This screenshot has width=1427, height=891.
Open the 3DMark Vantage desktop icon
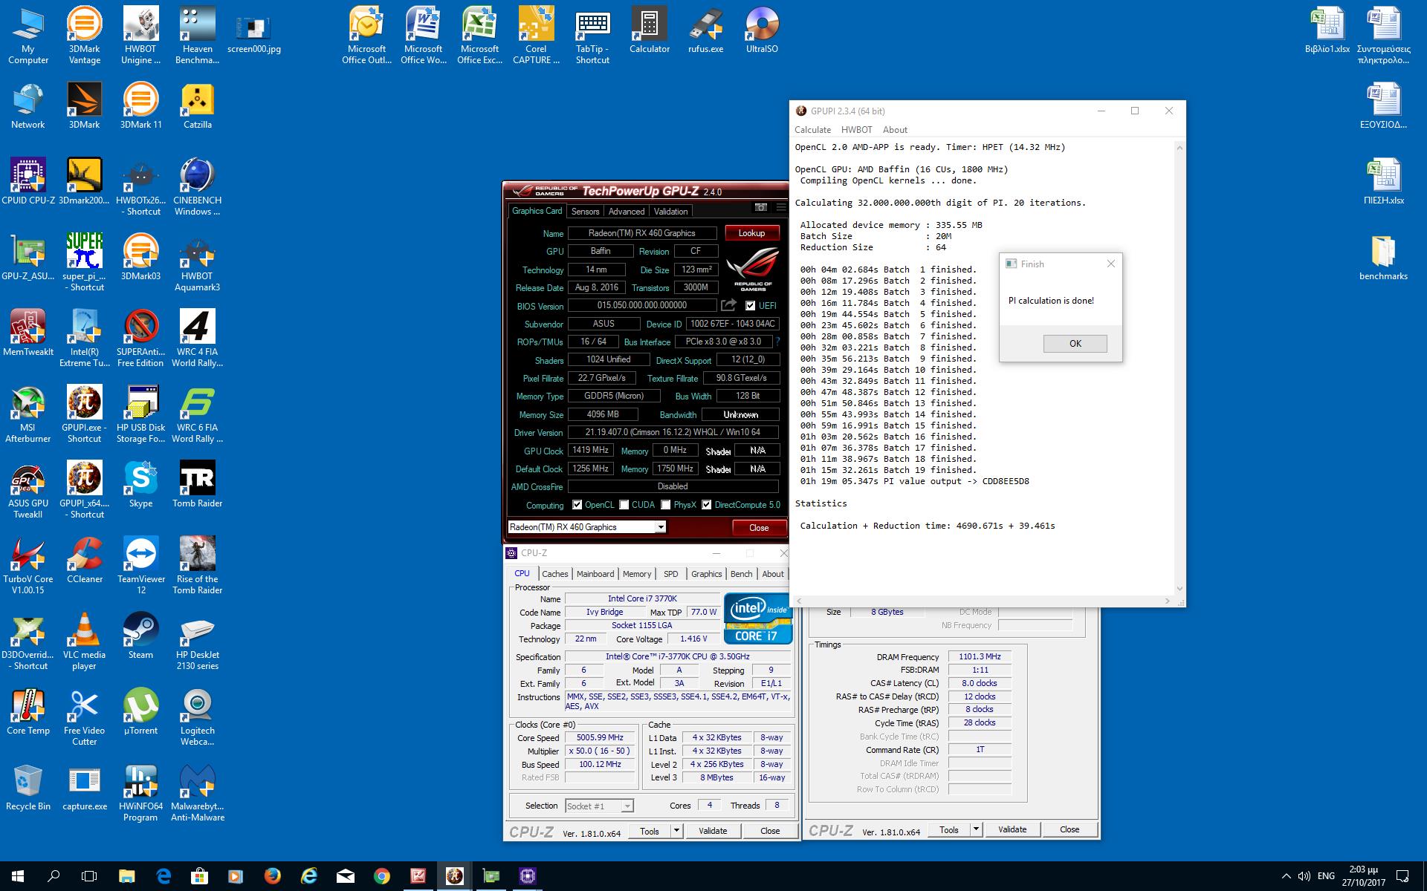tap(84, 35)
